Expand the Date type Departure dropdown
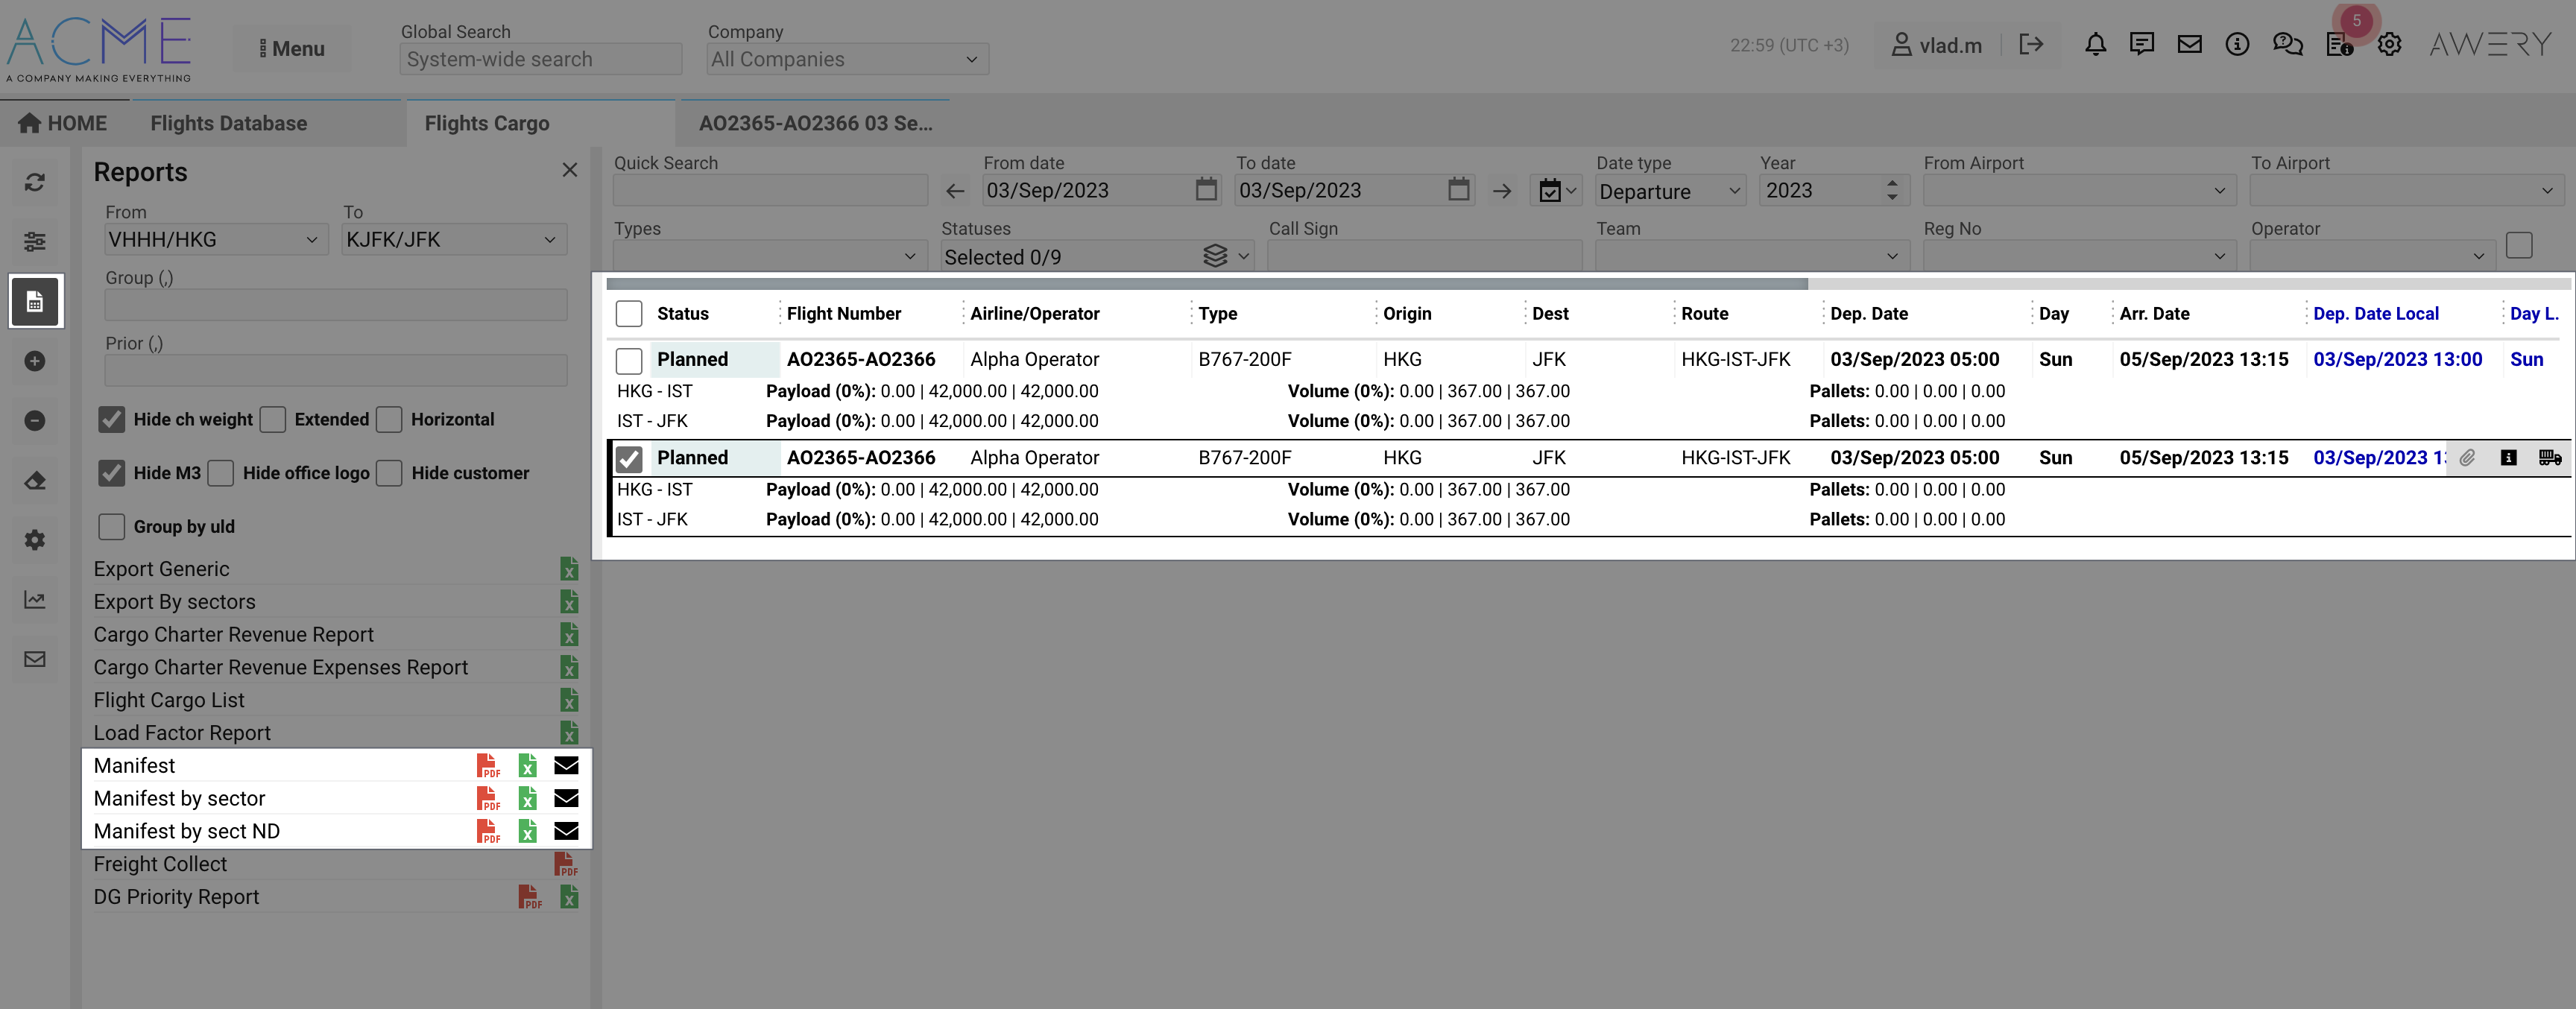The width and height of the screenshot is (2576, 1009). pyautogui.click(x=1670, y=191)
